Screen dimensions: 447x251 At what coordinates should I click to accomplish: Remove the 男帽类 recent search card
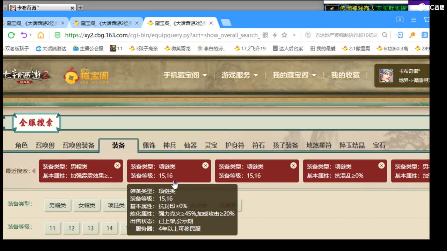pyautogui.click(x=117, y=165)
